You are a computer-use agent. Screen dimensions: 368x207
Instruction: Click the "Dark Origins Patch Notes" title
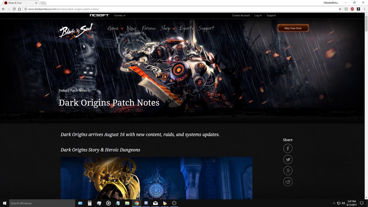click(109, 103)
